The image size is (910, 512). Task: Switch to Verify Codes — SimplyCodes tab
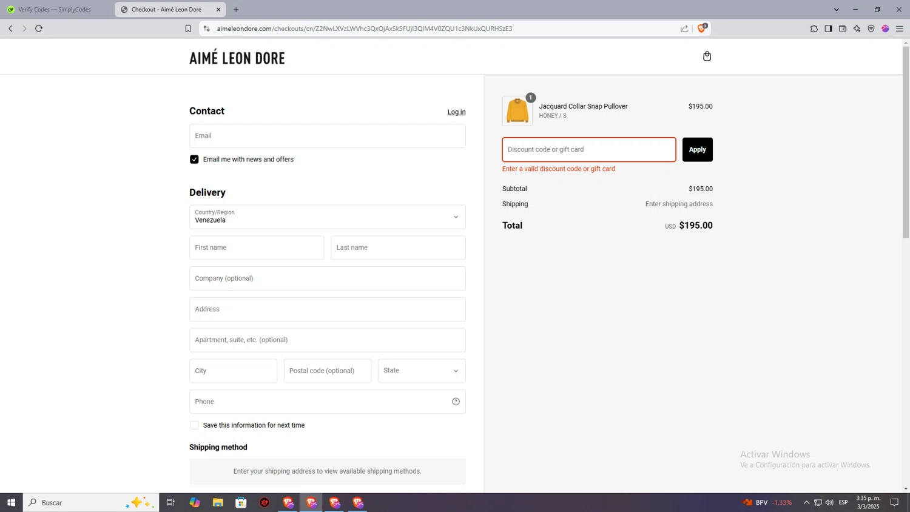coord(55,10)
